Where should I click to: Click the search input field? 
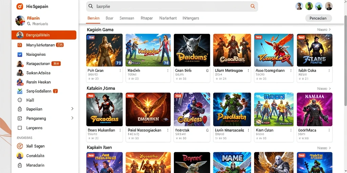tap(172, 6)
